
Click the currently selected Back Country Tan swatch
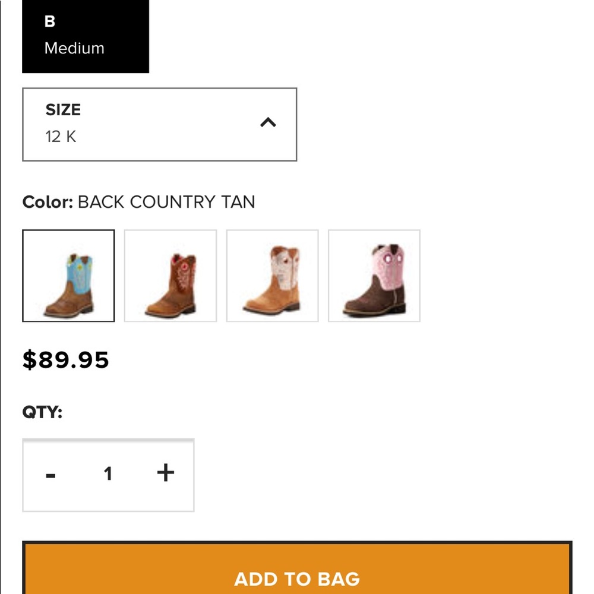(x=68, y=276)
